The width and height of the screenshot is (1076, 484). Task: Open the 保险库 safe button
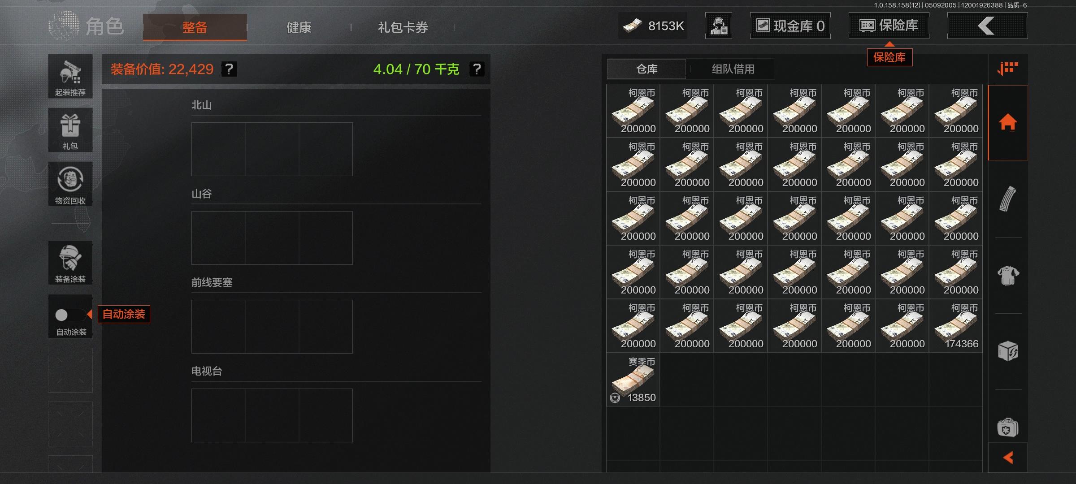[x=889, y=26]
